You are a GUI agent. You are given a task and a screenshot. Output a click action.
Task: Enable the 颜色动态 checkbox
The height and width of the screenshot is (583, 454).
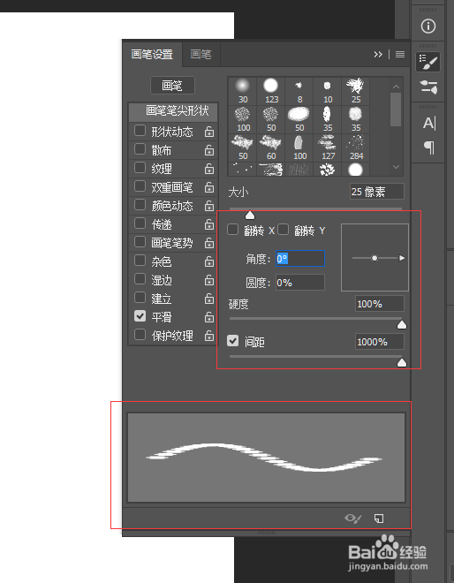coord(140,205)
